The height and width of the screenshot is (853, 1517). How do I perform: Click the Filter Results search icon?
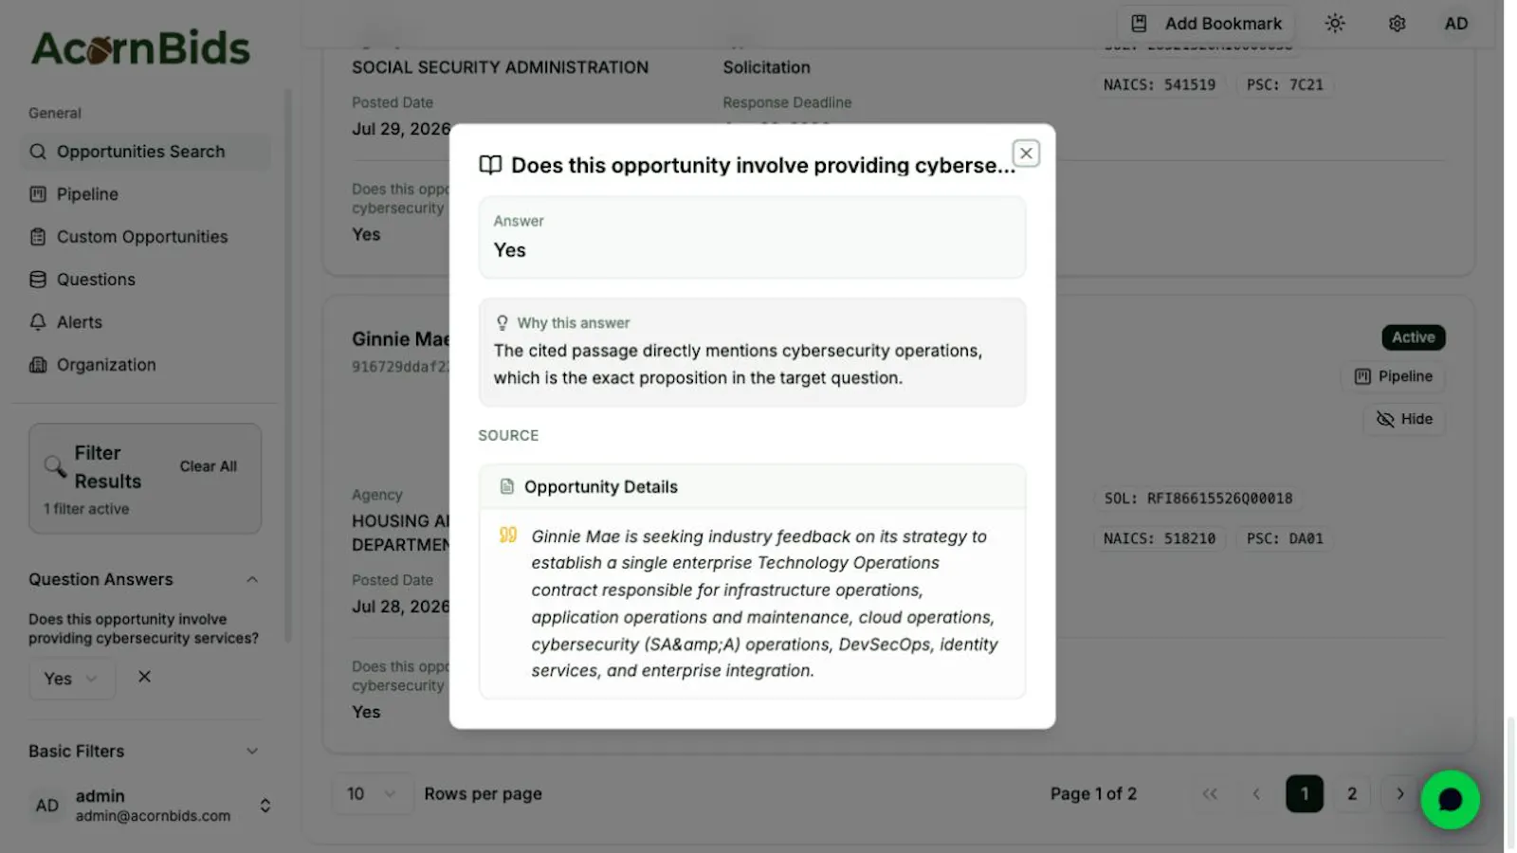point(55,466)
